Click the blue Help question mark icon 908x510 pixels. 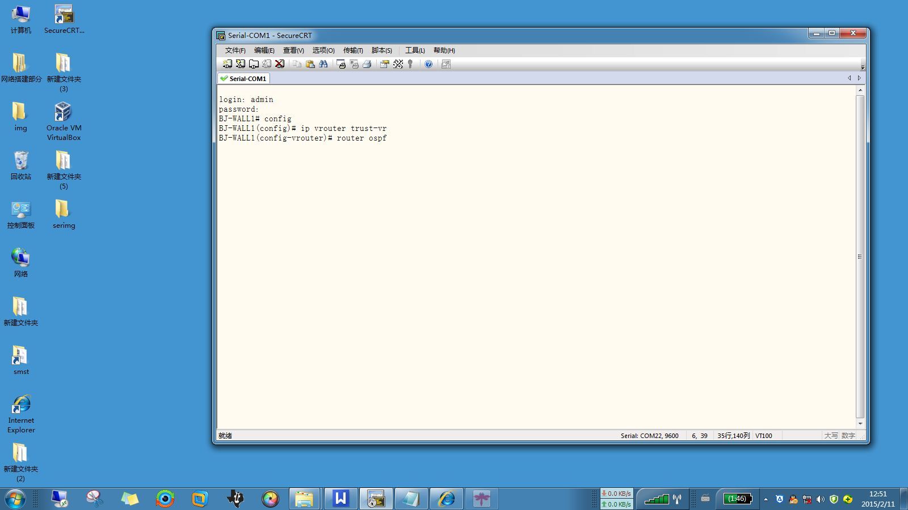(428, 64)
